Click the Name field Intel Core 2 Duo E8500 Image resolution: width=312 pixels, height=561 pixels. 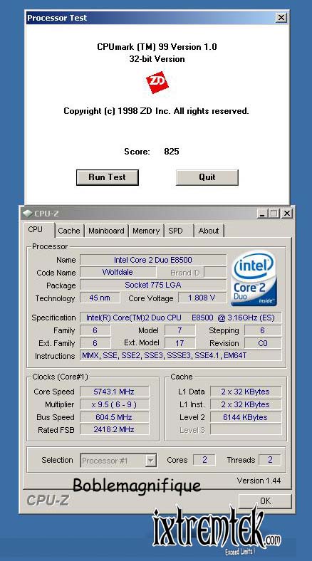[x=153, y=260]
